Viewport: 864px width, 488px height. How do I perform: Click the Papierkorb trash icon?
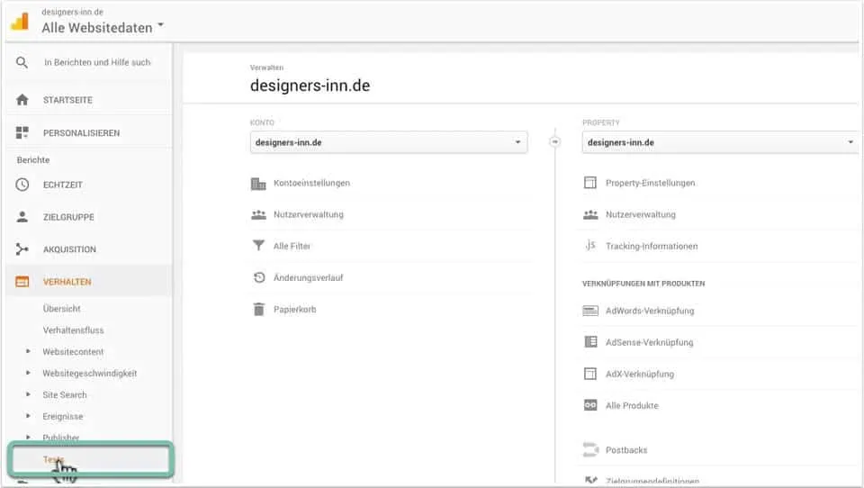coord(259,310)
